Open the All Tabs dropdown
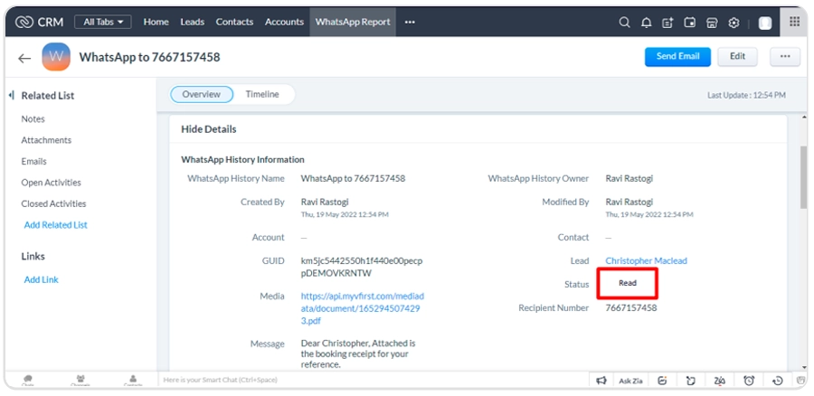This screenshot has width=814, height=396. pyautogui.click(x=102, y=22)
